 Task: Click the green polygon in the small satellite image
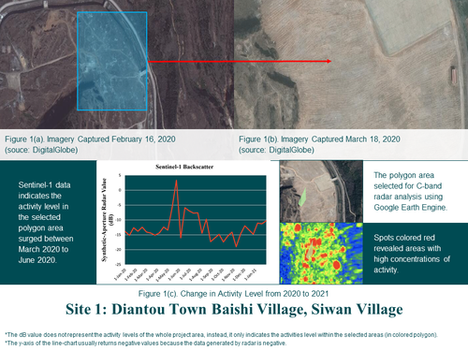pyautogui.click(x=302, y=197)
